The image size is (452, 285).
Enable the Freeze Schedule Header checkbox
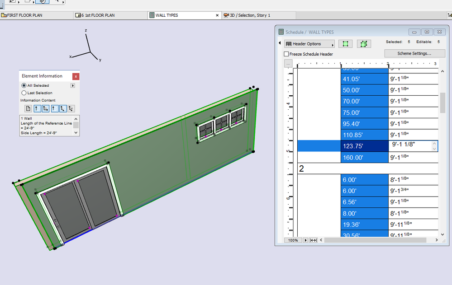[x=286, y=54]
